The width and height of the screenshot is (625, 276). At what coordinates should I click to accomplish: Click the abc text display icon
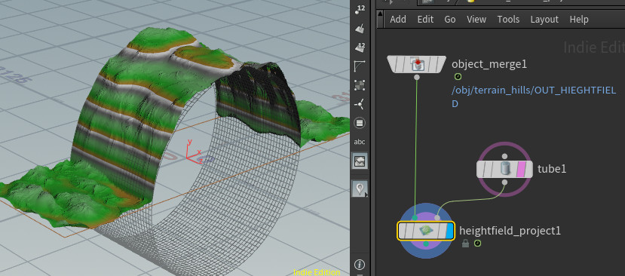(x=360, y=142)
